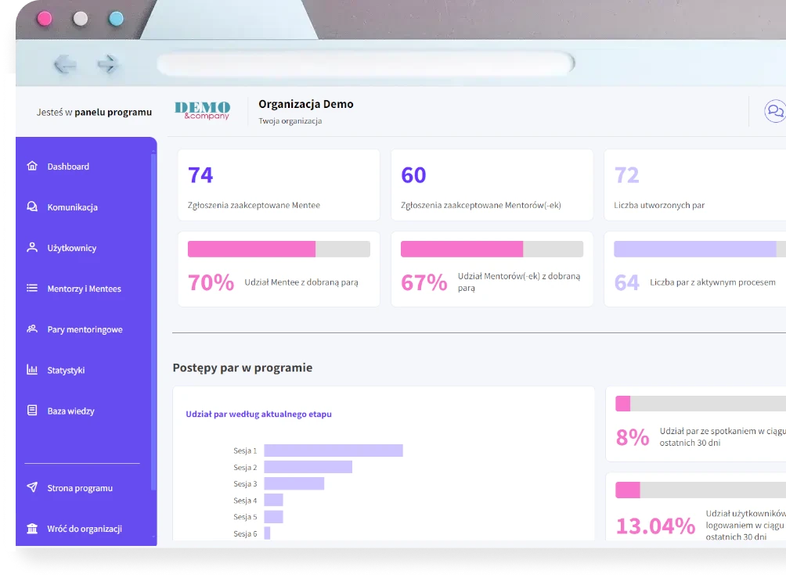Click the Sesja 6 chart bar
786x578 pixels.
point(267,533)
